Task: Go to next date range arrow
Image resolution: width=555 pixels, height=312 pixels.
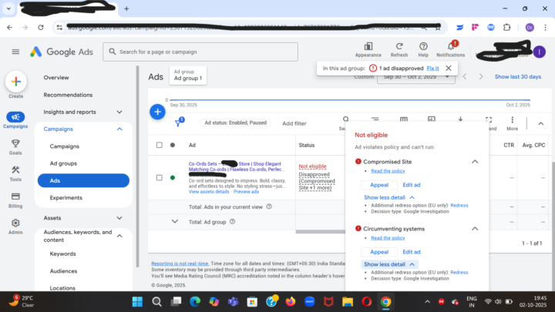Action: pos(481,77)
